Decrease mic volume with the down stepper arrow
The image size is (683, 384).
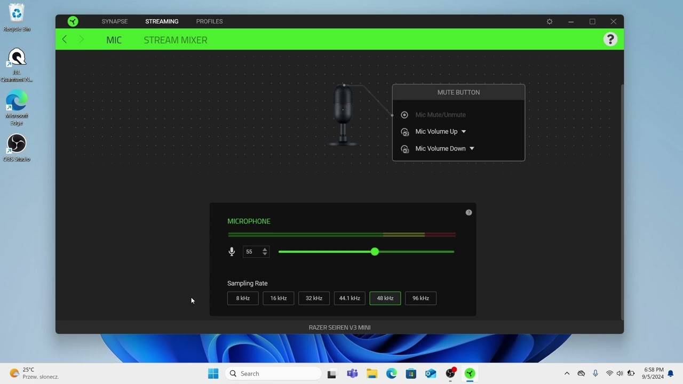tap(265, 254)
